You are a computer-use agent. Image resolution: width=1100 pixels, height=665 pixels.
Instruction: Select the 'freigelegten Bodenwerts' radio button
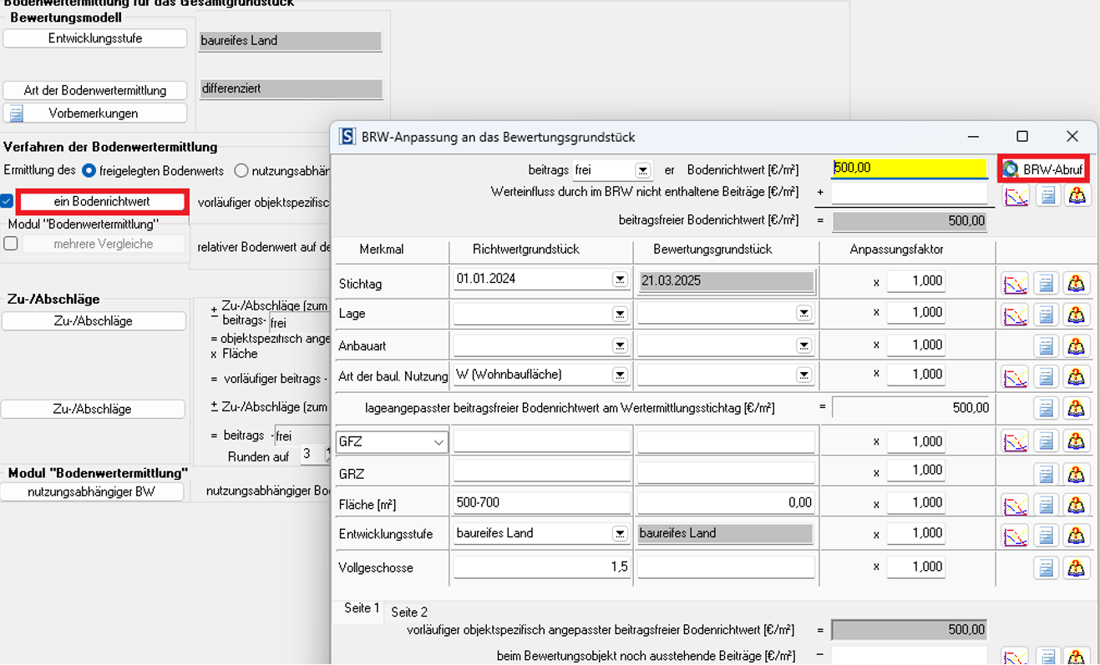tap(89, 170)
